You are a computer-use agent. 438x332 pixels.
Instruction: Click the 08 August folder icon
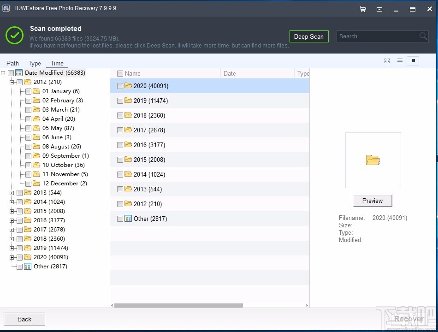36,147
